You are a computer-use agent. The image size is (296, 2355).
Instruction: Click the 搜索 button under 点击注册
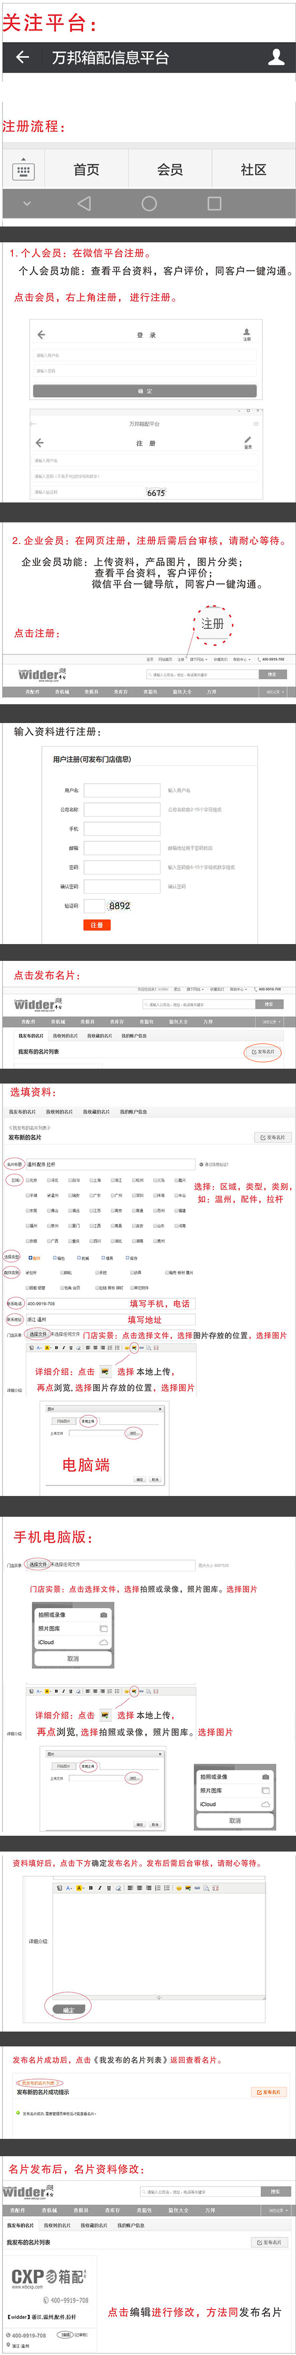(271, 675)
